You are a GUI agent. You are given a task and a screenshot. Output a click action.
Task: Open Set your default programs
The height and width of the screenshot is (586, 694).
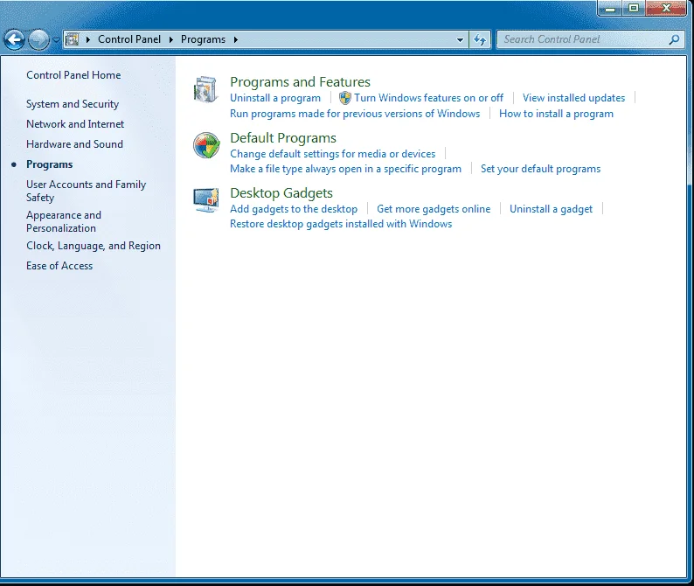click(541, 169)
